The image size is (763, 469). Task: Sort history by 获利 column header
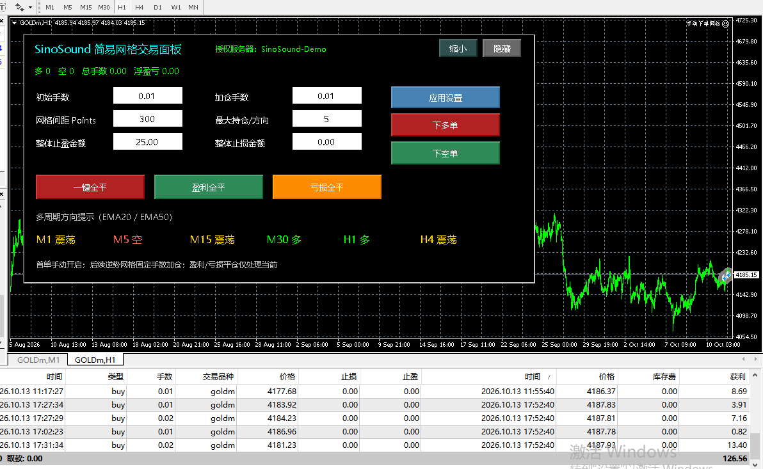tap(714, 377)
